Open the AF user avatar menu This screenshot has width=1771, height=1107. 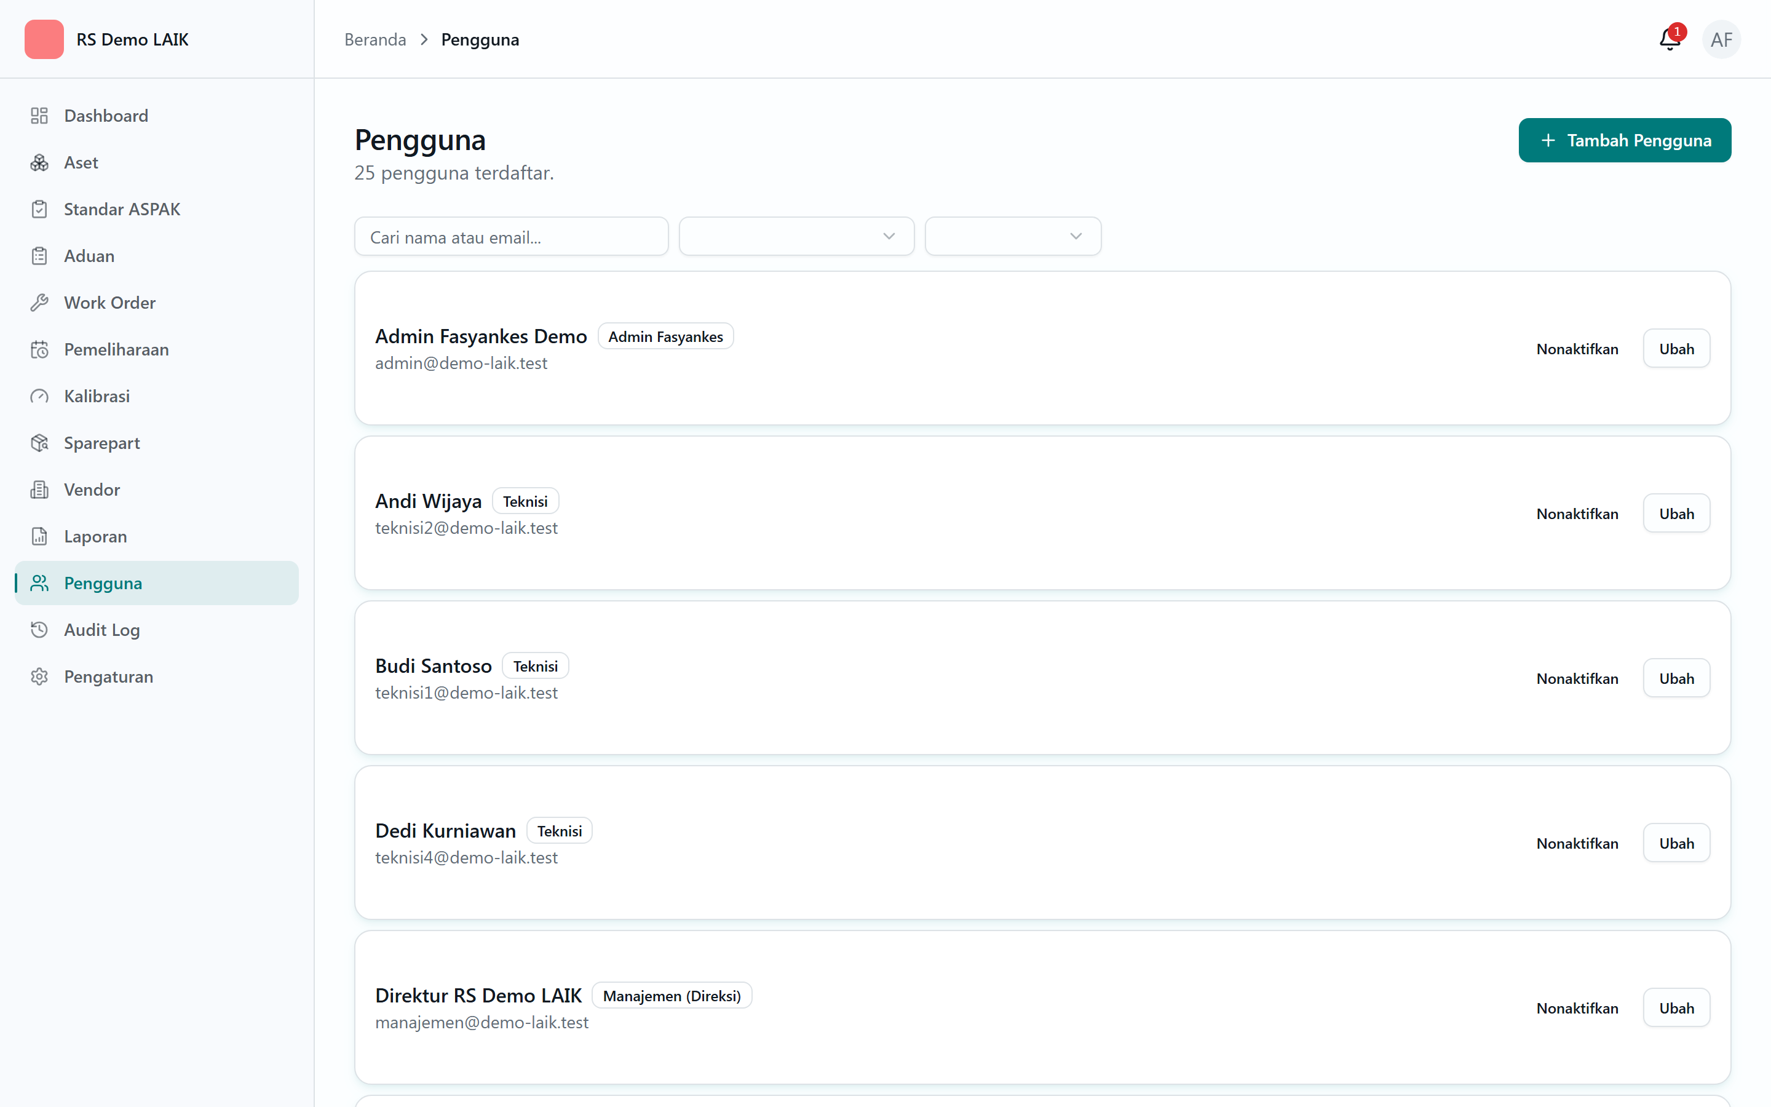pos(1721,39)
